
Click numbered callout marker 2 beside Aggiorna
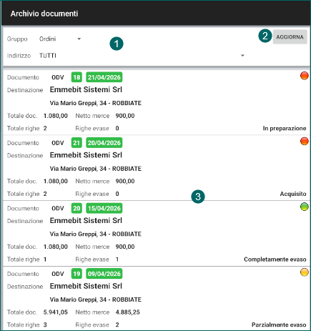(265, 36)
